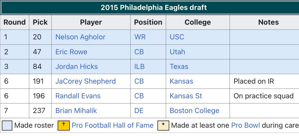Open the Pro Football Hall of Fame link
The height and width of the screenshot is (136, 299).
click(x=112, y=125)
